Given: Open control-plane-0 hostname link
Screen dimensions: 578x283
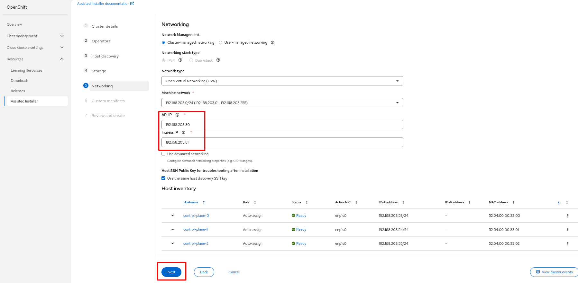Looking at the screenshot, I should [x=196, y=216].
